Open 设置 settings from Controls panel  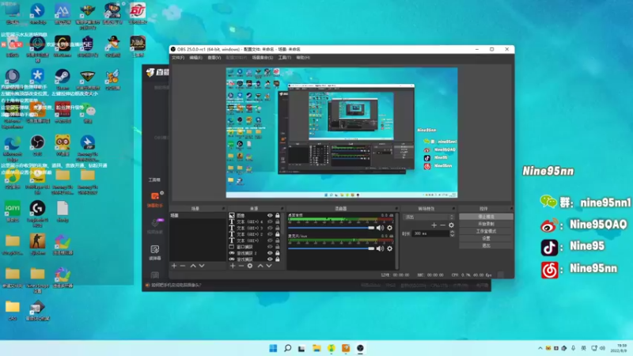[x=486, y=239]
